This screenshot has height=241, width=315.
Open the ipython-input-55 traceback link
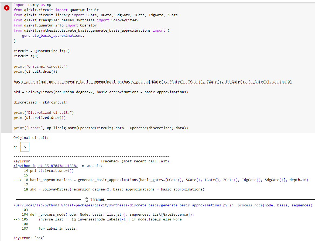[x=45, y=166]
